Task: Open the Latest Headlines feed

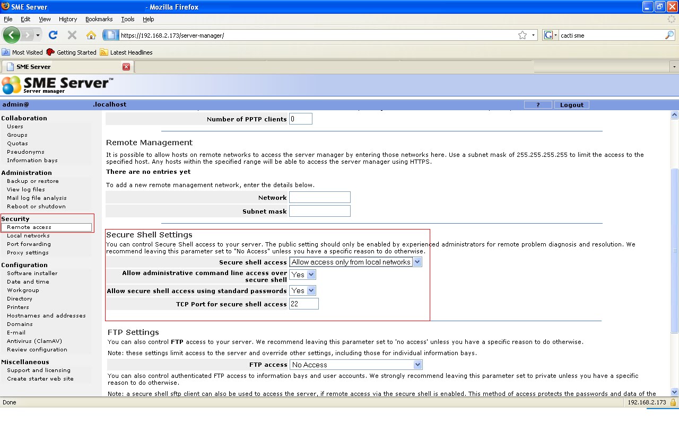Action: coord(126,52)
